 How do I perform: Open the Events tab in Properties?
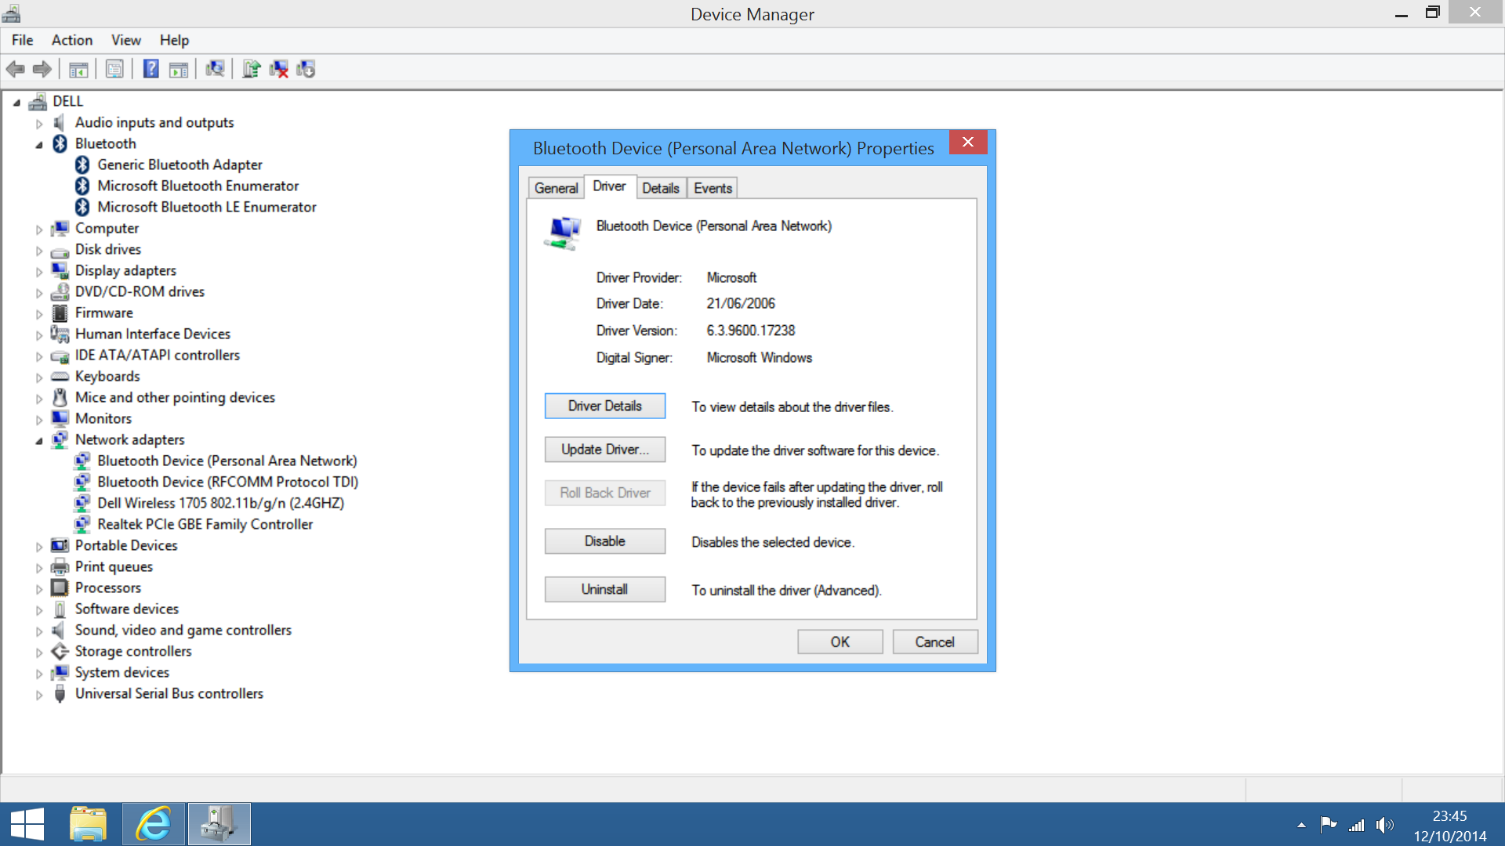(712, 188)
